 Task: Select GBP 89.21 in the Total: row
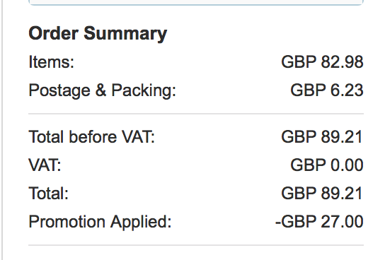coord(322,194)
